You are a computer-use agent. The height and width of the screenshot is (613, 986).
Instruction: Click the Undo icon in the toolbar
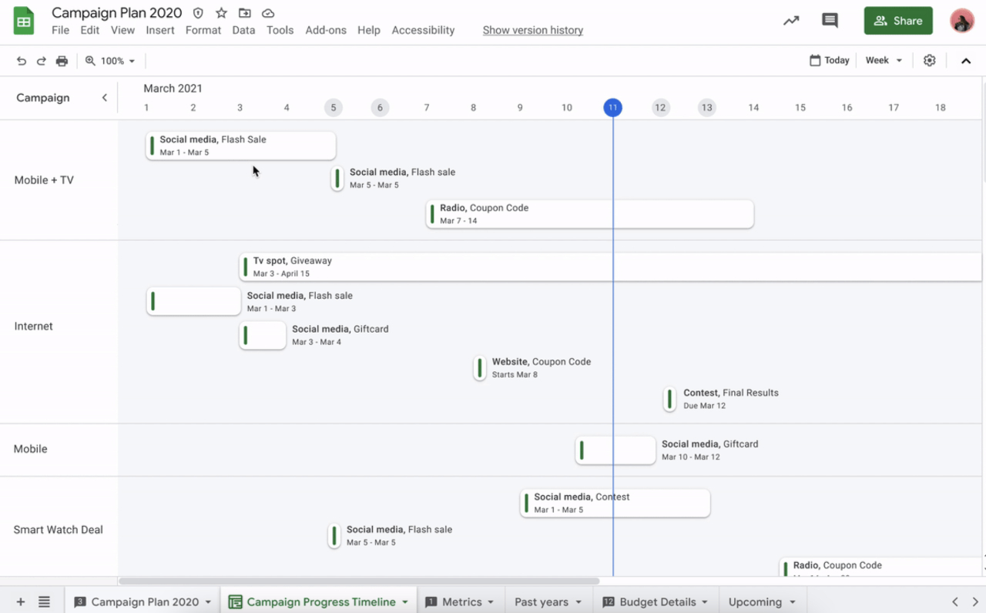[21, 60]
